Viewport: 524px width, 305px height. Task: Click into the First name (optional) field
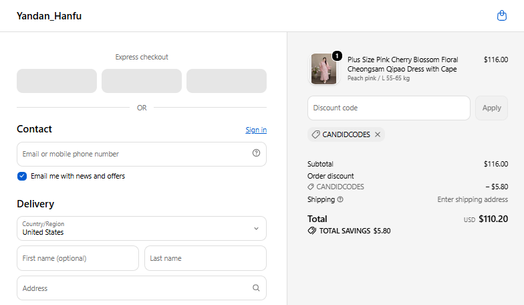(78, 258)
